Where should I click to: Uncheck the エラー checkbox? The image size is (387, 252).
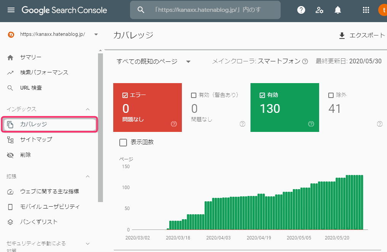coord(125,95)
